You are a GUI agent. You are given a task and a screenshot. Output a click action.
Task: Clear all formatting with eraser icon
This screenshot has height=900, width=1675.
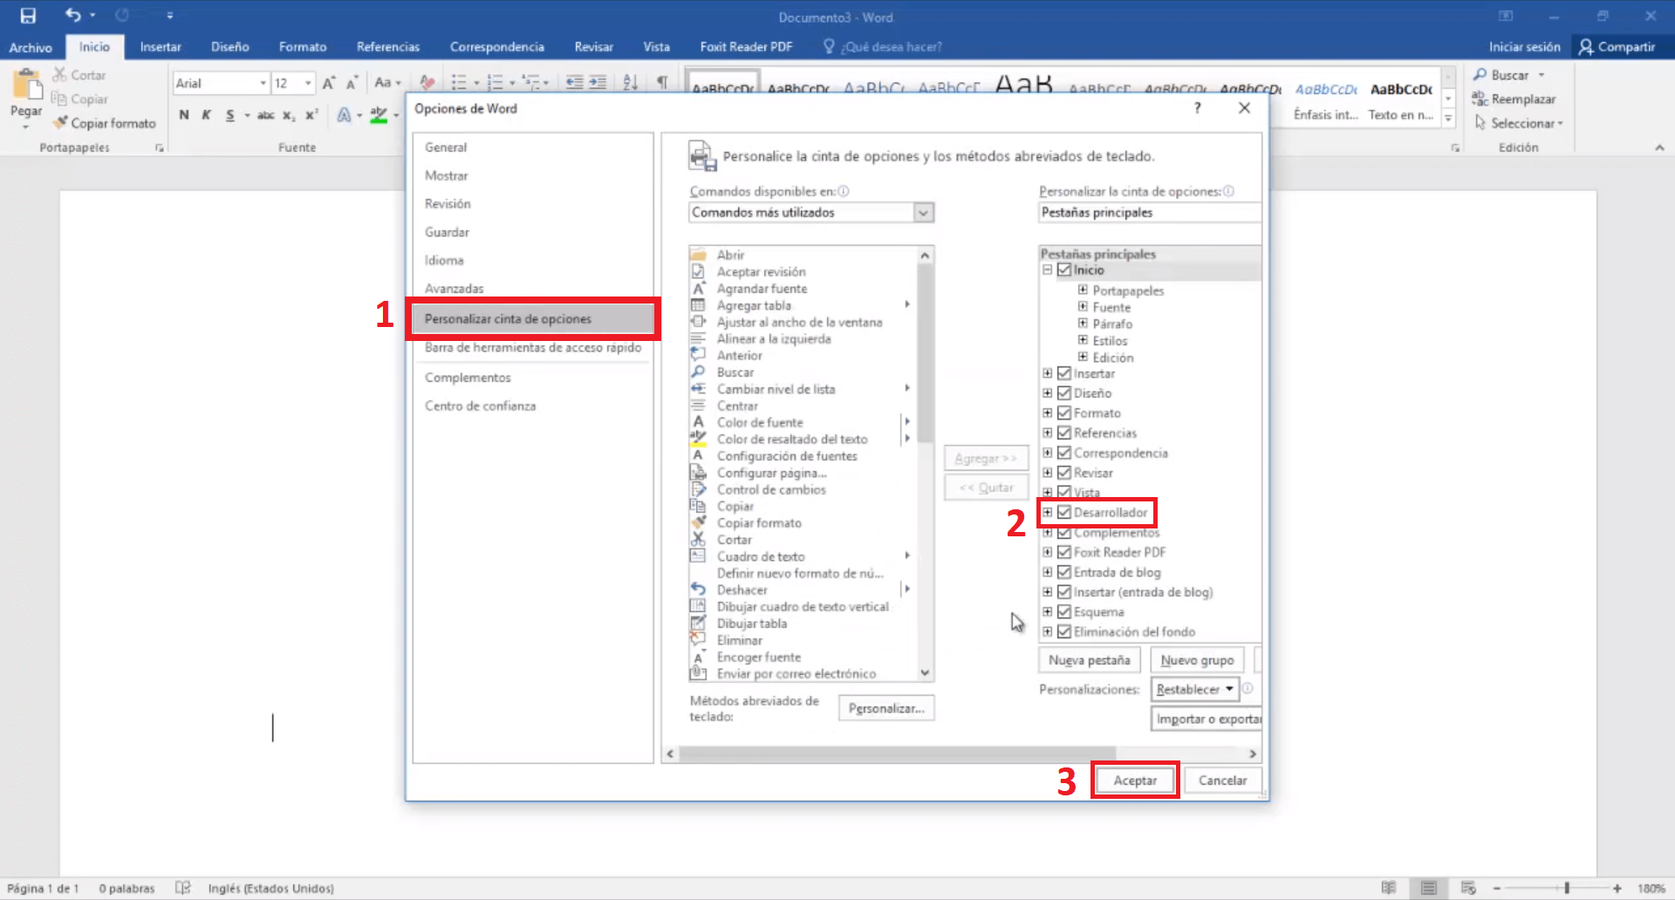427,82
